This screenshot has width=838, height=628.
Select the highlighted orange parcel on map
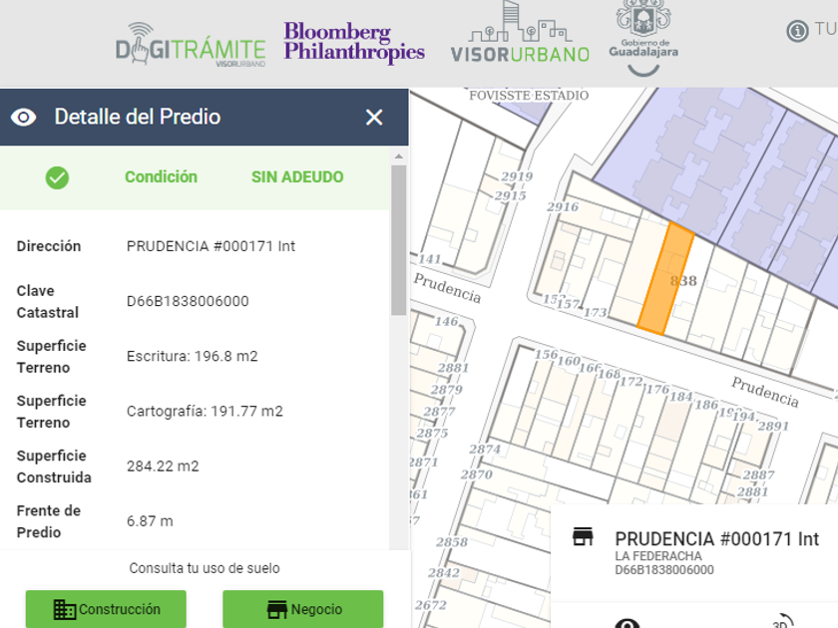(x=664, y=279)
